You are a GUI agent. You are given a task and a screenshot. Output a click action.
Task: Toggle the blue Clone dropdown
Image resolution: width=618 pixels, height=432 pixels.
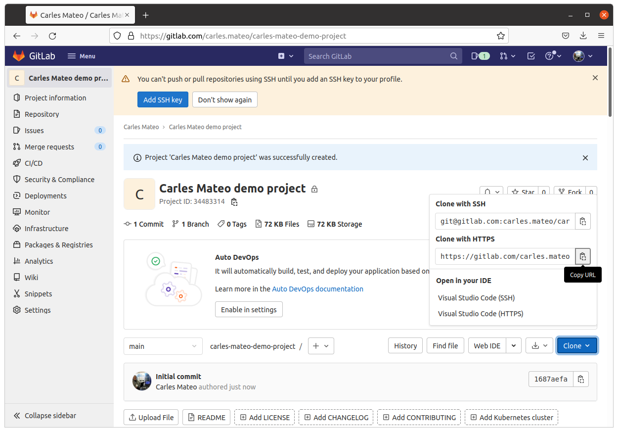[577, 346]
